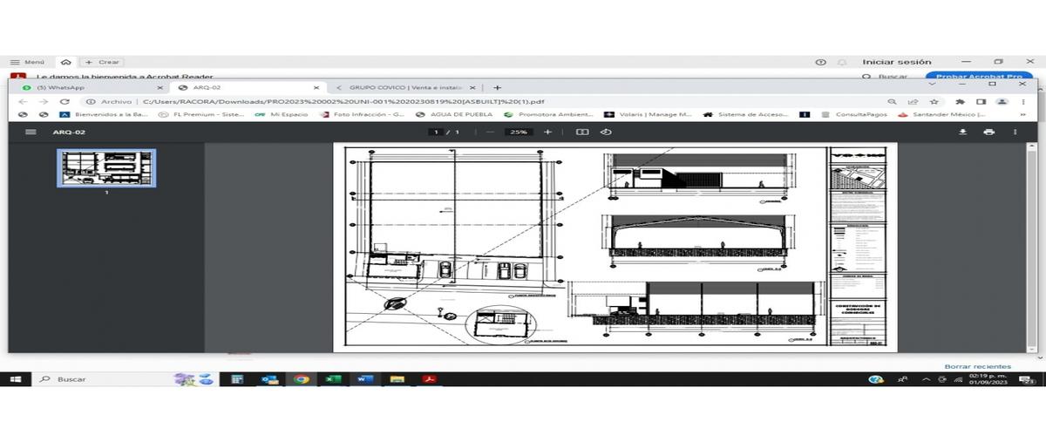Bookmark this page with star icon
This screenshot has height=442, width=1046.
(x=934, y=101)
